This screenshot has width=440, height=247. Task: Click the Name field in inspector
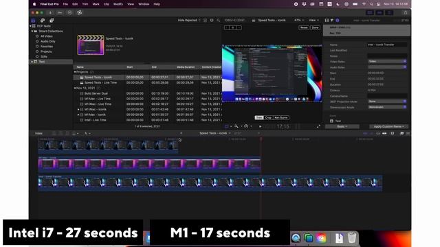tap(387, 45)
